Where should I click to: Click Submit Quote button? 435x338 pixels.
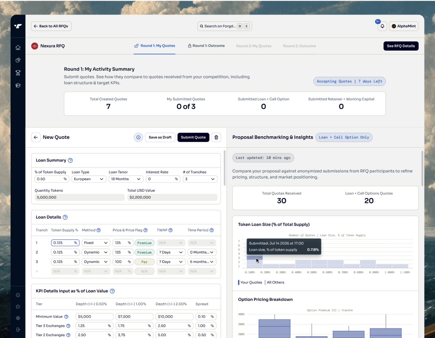[193, 137]
